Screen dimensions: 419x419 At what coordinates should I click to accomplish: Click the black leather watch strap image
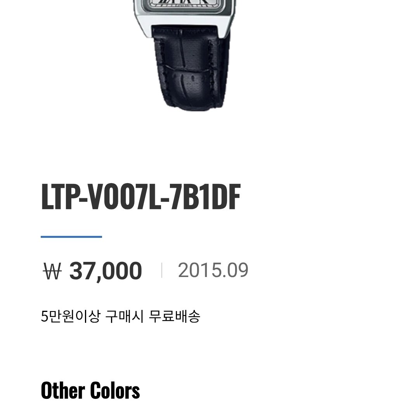190,68
